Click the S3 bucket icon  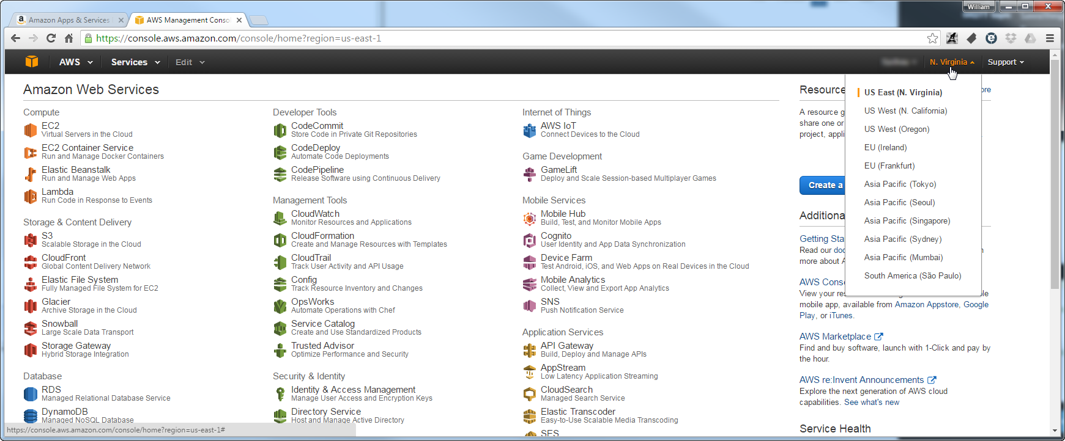30,240
